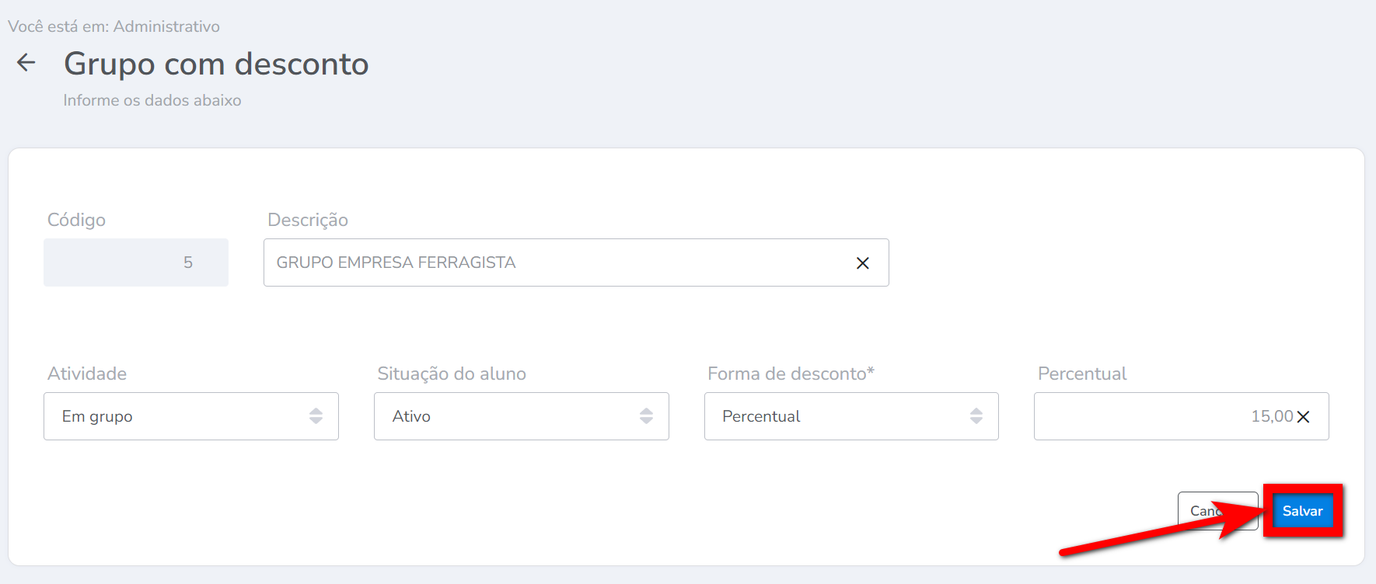Open the Atividade dropdown showing Em grupo
Screen dimensions: 1376x584
point(190,416)
